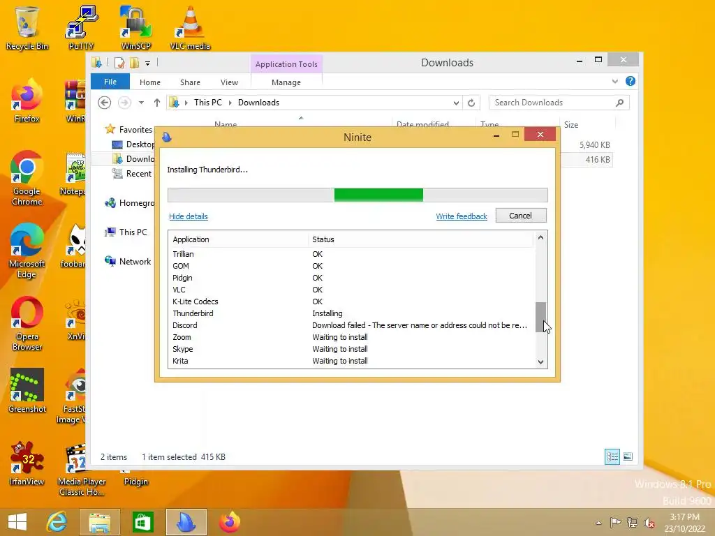Open Internet Explorer from the taskbar

pyautogui.click(x=57, y=522)
